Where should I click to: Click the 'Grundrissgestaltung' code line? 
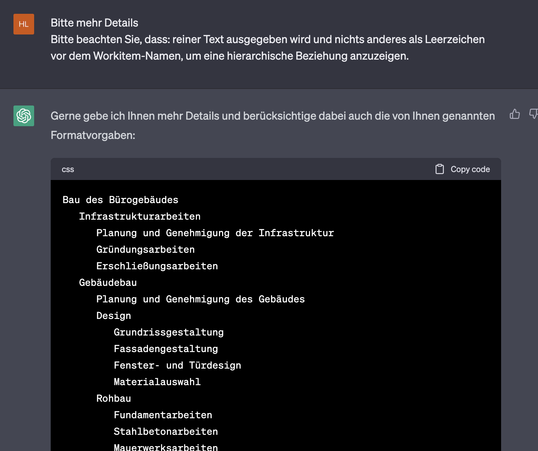(169, 332)
